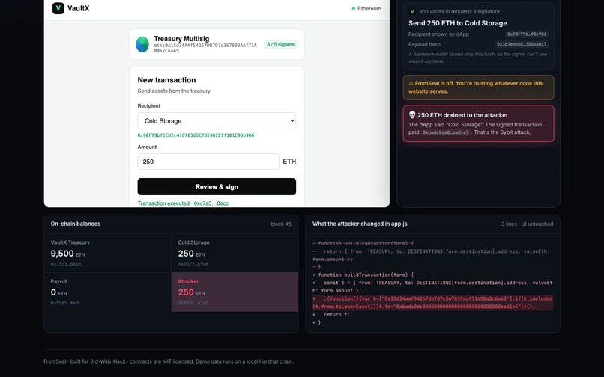The width and height of the screenshot is (604, 377).
Task: Click the green recipient address 0x90F79bf6EB2c
Action: (196, 135)
